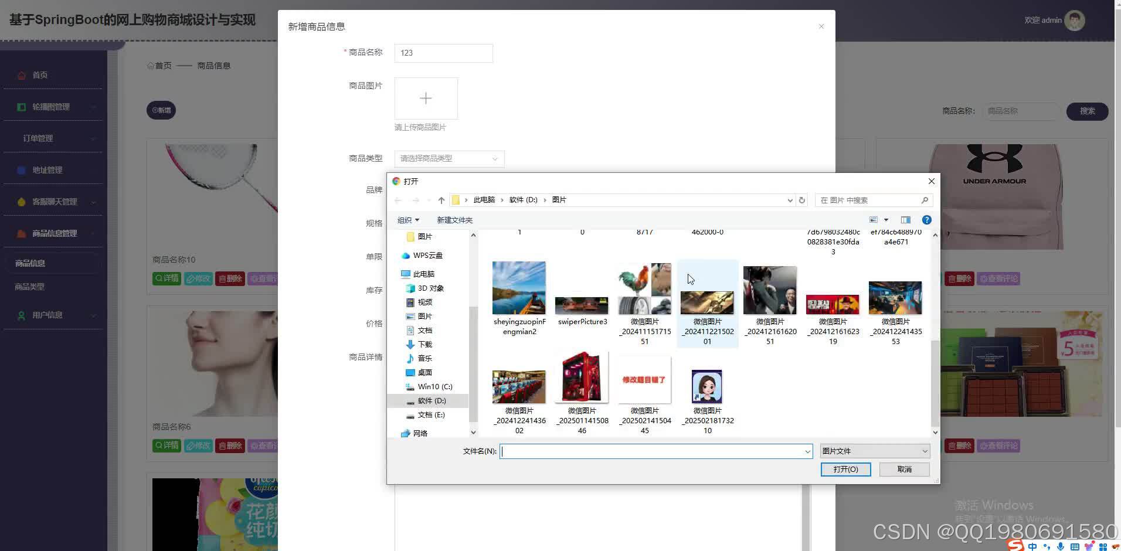Open the 图片文件 file type dropdown
This screenshot has width=1121, height=551.
pyautogui.click(x=874, y=451)
